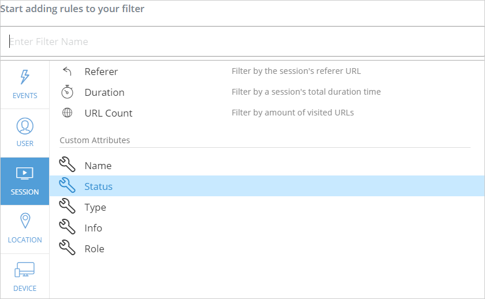This screenshot has width=485, height=299.
Task: Open the Location tab
Action: [x=25, y=229]
